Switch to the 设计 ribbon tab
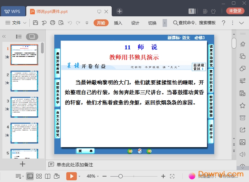 [135, 23]
